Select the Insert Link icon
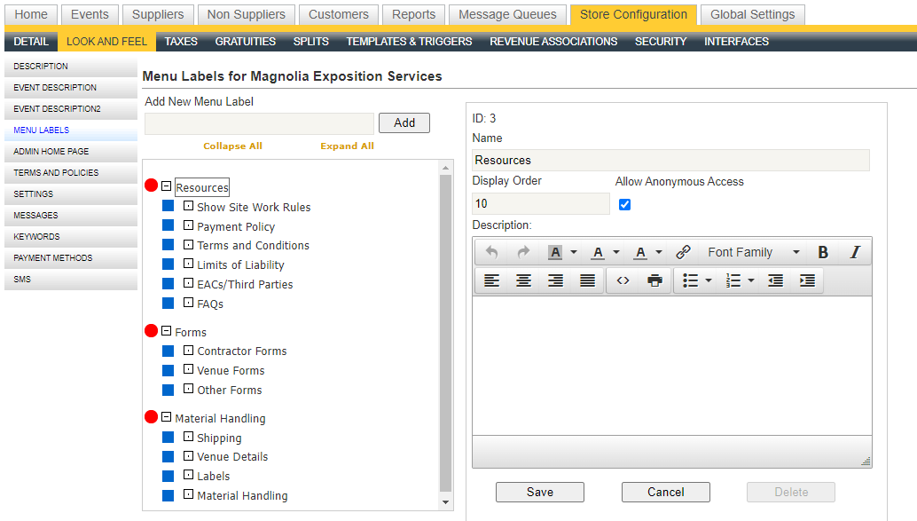The width and height of the screenshot is (917, 521). 683,252
